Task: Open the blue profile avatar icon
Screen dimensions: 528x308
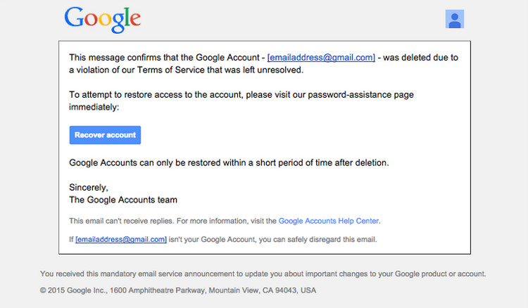Action: pyautogui.click(x=454, y=19)
